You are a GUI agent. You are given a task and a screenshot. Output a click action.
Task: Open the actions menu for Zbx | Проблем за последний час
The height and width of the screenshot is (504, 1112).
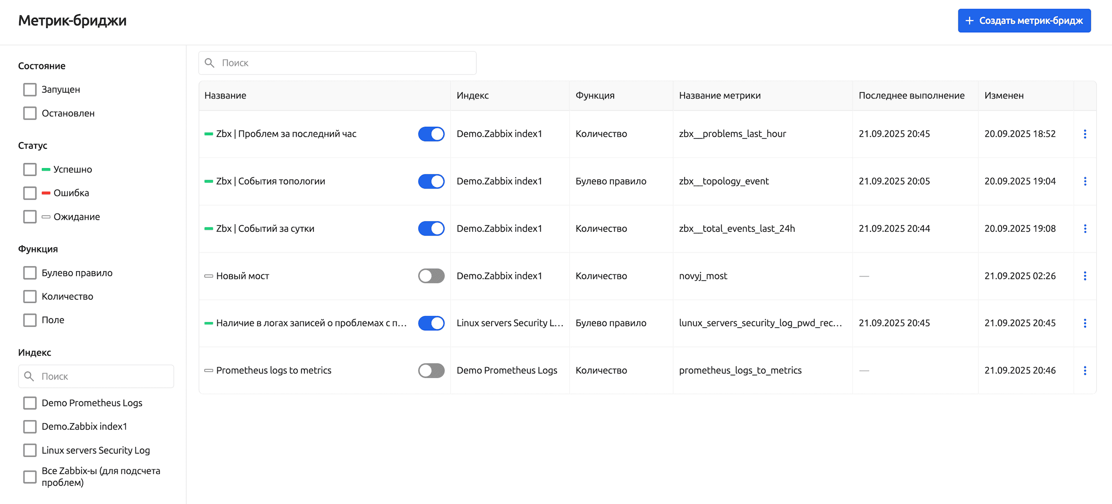point(1085,134)
